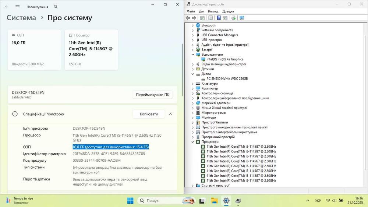Click the Bluetooth icon in device tree
Image resolution: width=368 pixels, height=207 pixels.
click(198, 25)
